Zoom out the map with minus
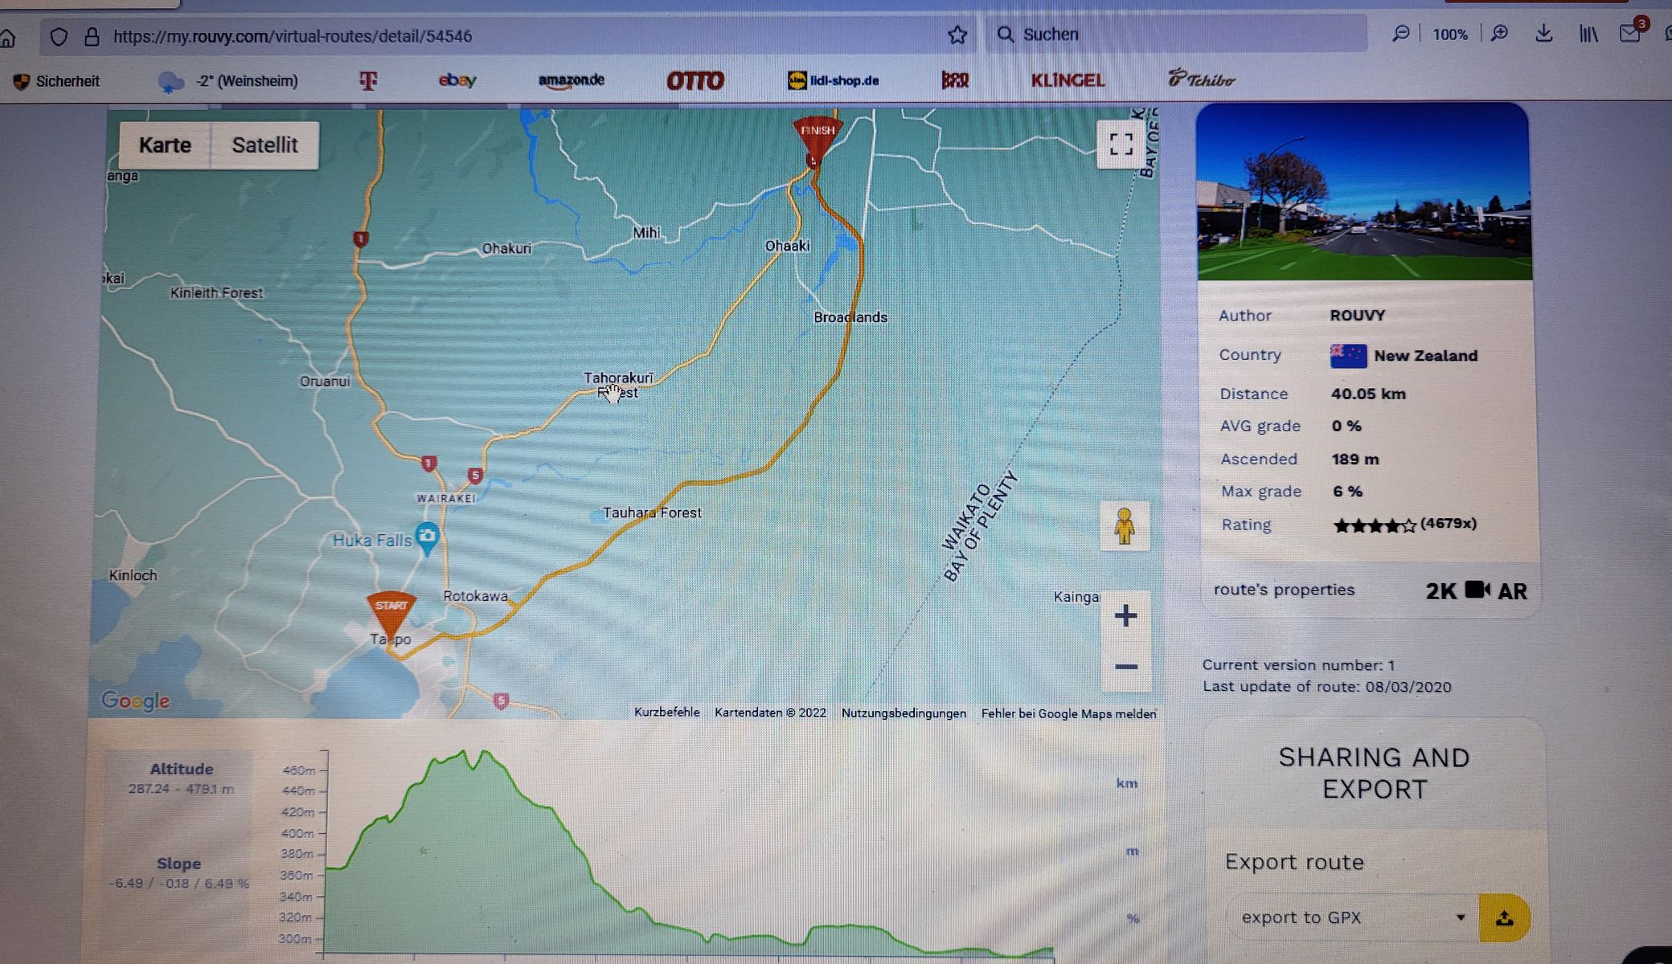This screenshot has width=1672, height=964. pyautogui.click(x=1126, y=667)
